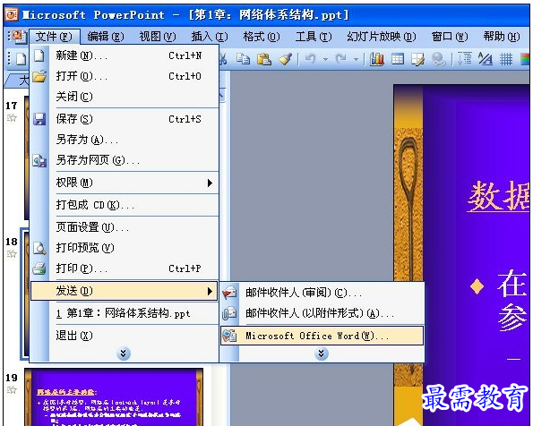Click the Paste clipboard toolbar icon
This screenshot has height=426, width=533.
pyautogui.click(x=264, y=59)
